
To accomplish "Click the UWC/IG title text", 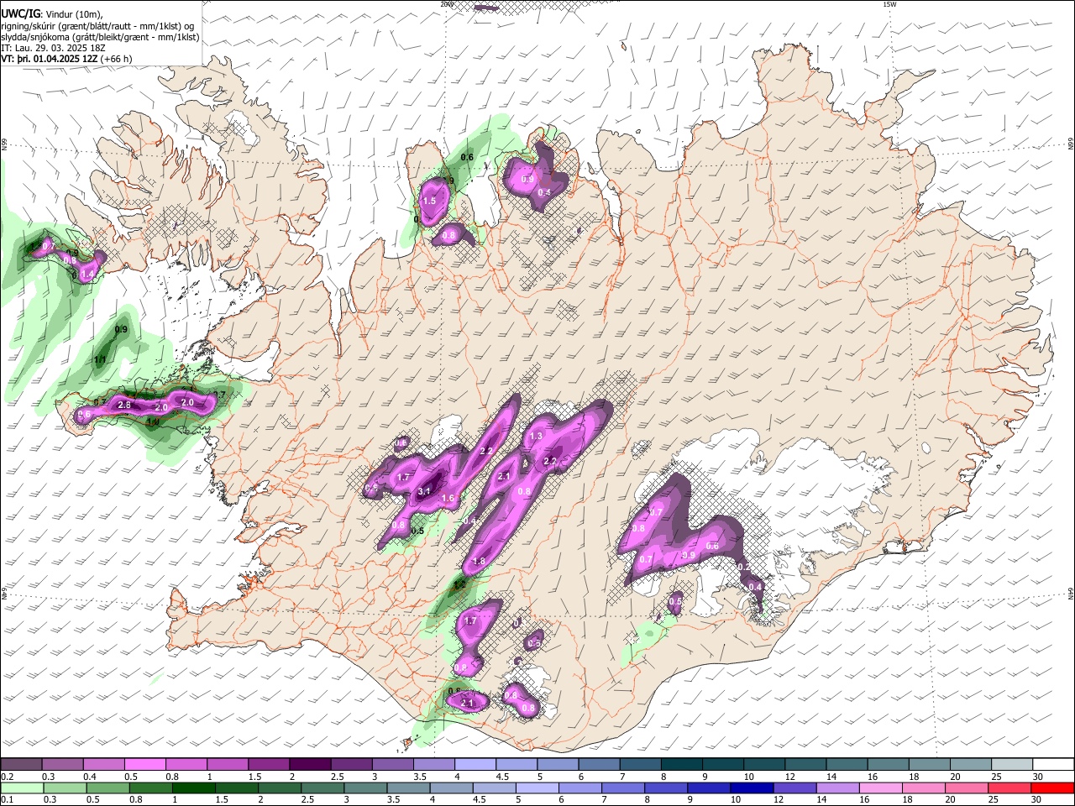I will 22,13.
